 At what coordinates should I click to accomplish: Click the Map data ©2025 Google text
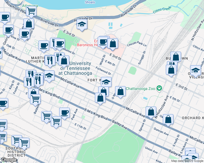click(x=187, y=161)
